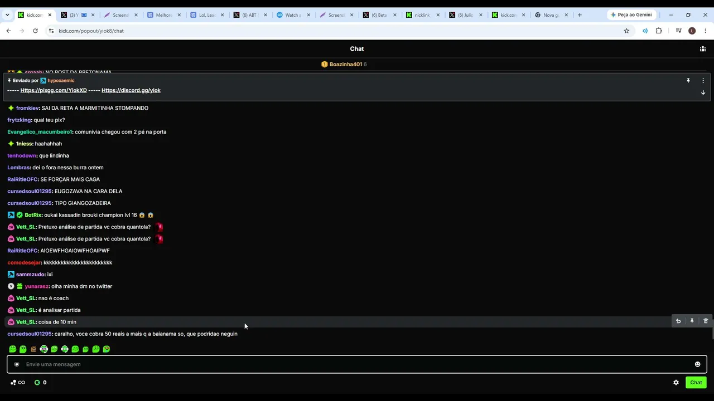Click username comodesejar
This screenshot has height=401, width=714.
click(x=24, y=263)
